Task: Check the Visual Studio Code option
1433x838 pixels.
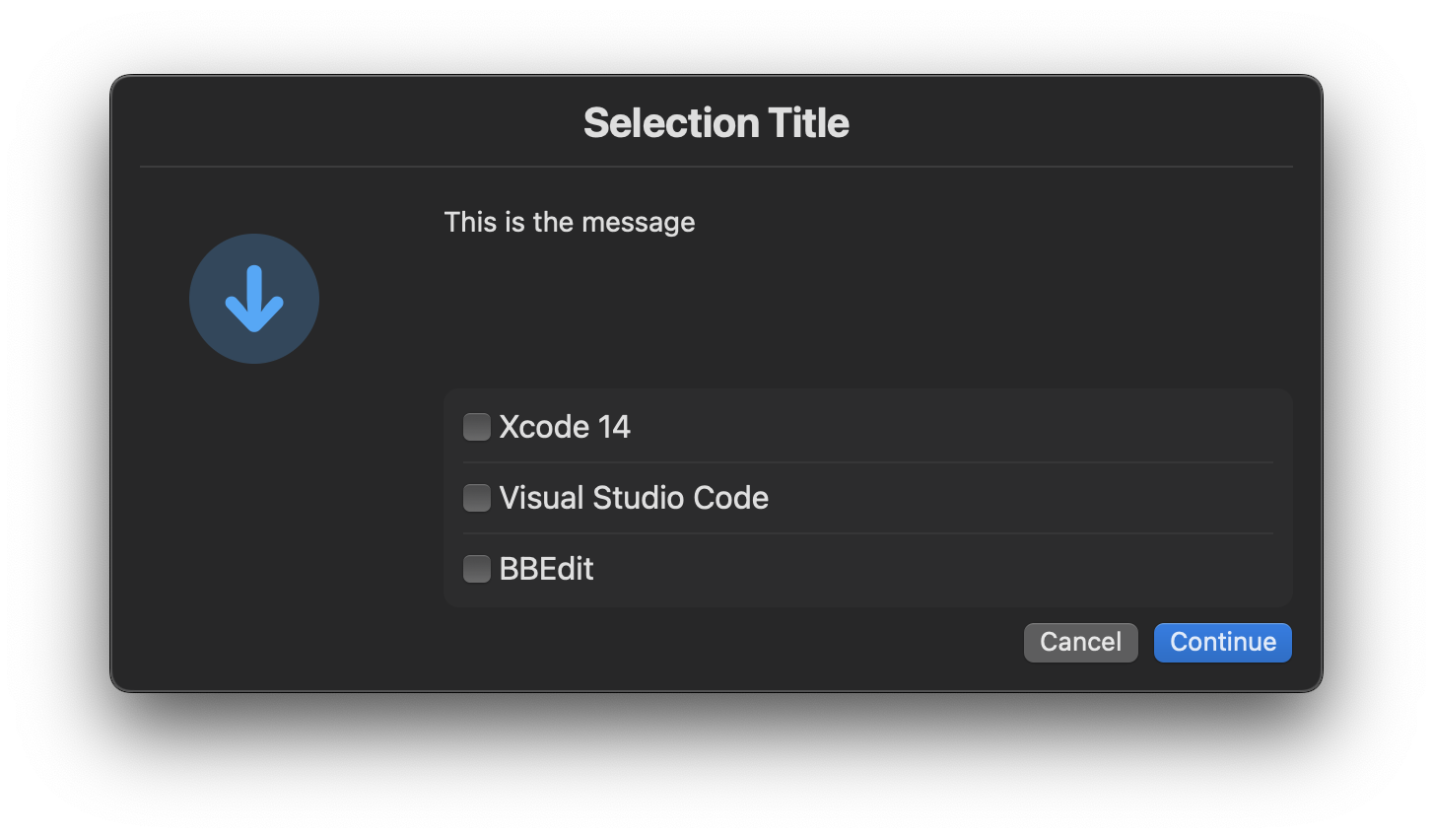Action: [x=476, y=498]
